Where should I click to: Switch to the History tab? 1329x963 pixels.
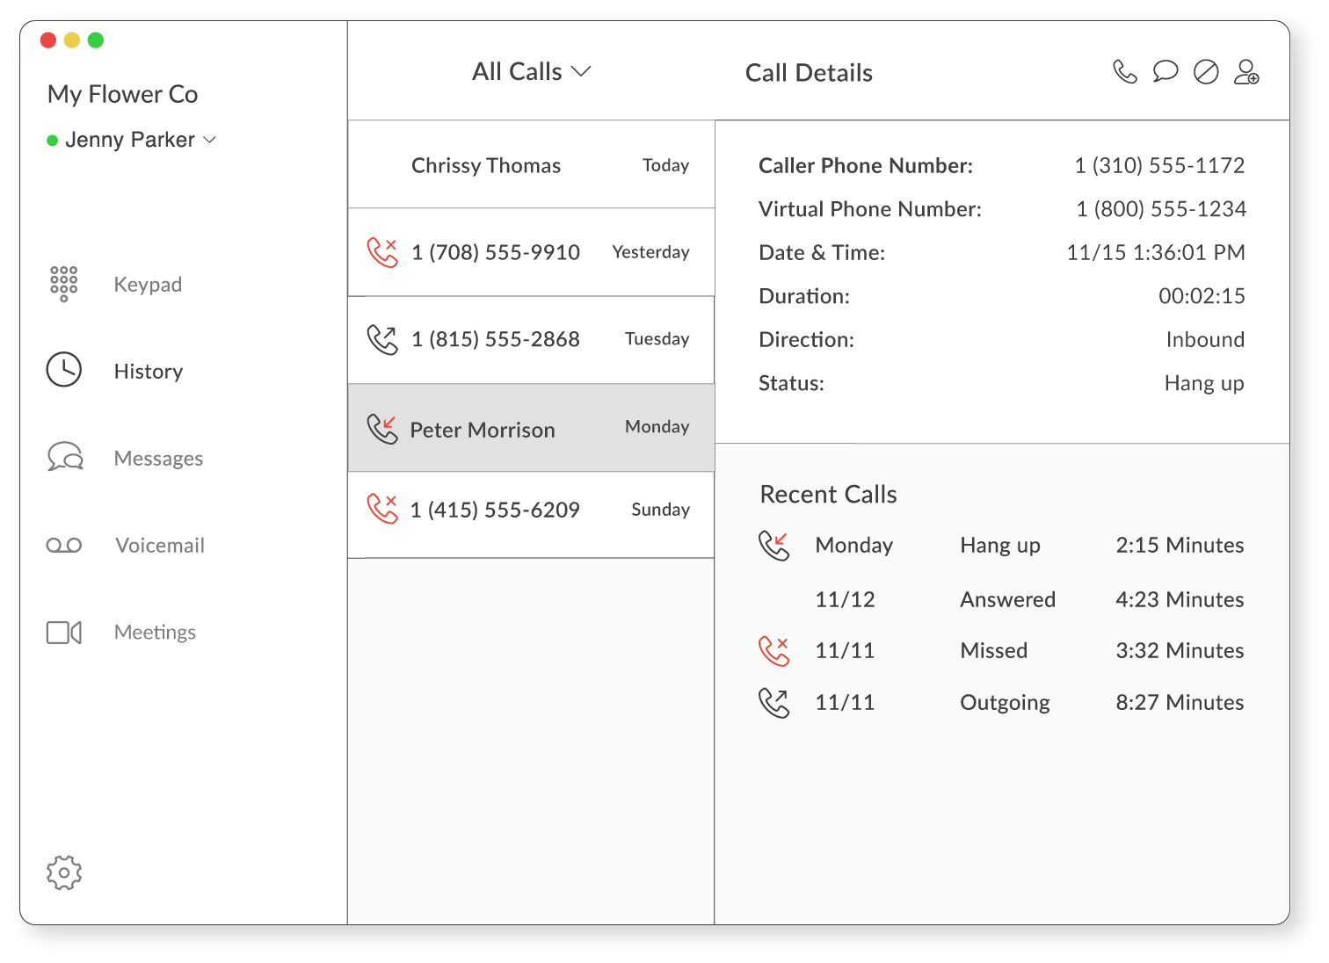point(148,372)
